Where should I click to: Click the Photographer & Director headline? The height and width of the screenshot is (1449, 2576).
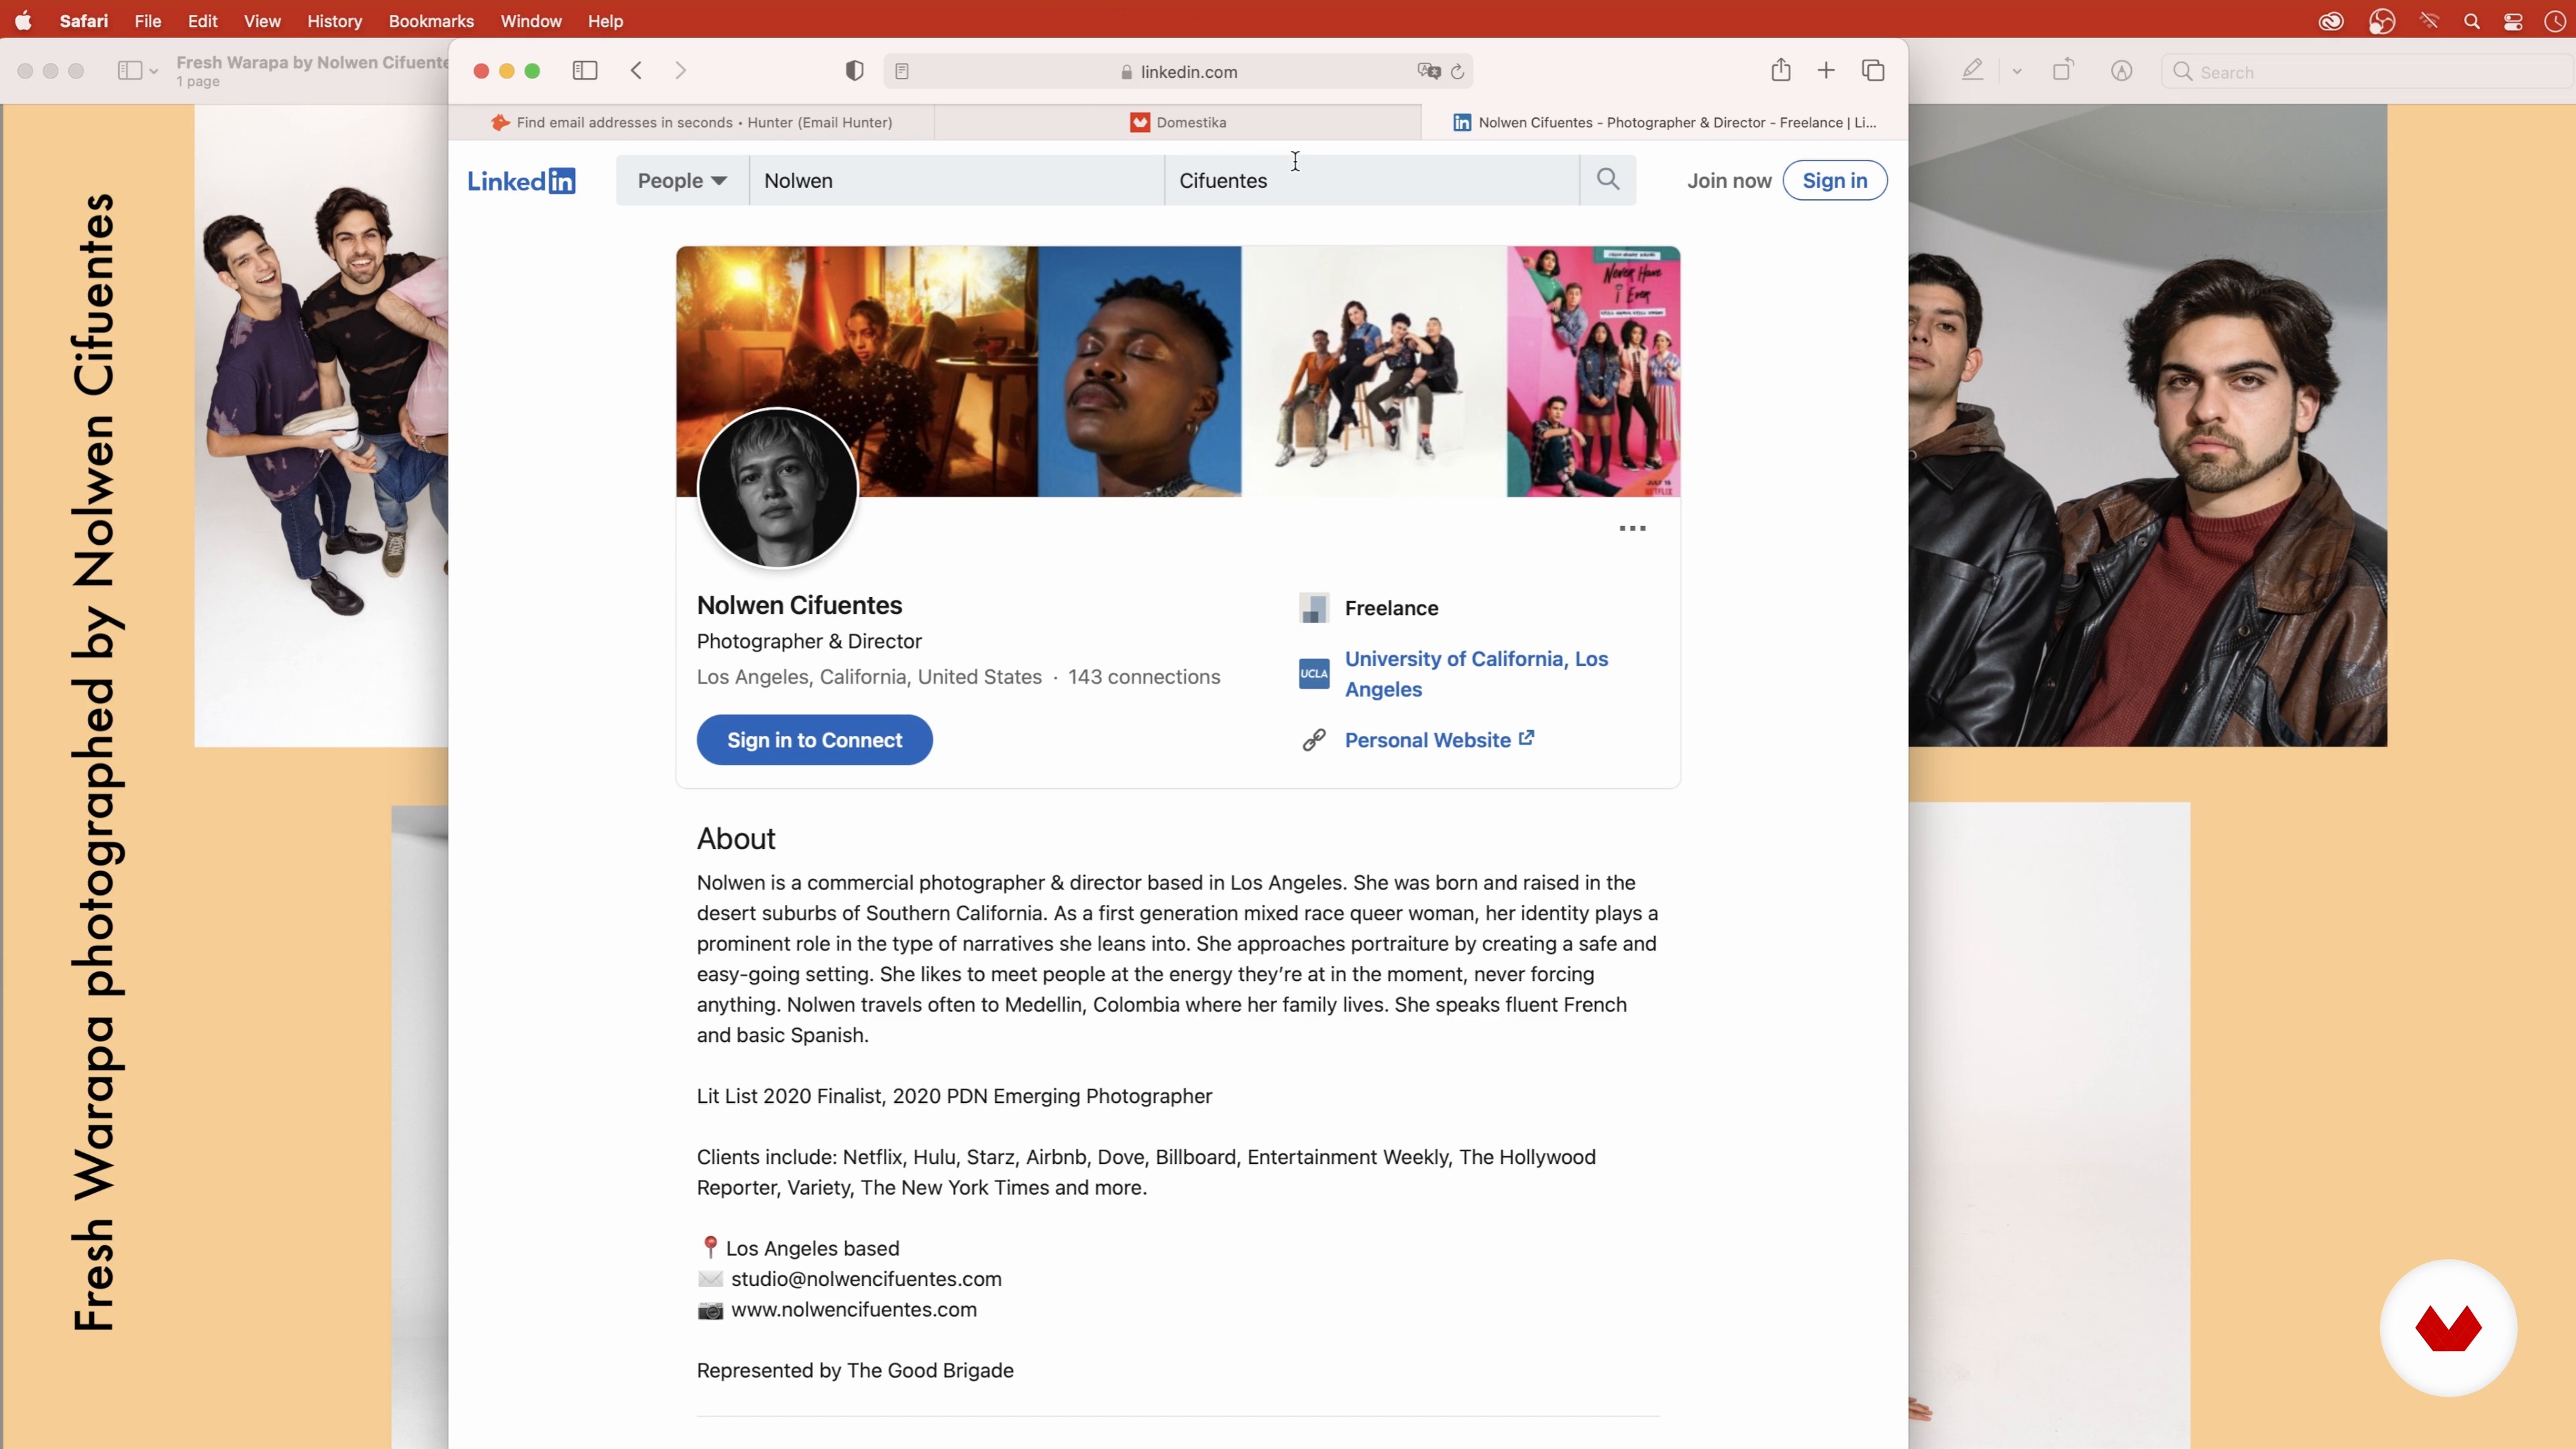[809, 641]
